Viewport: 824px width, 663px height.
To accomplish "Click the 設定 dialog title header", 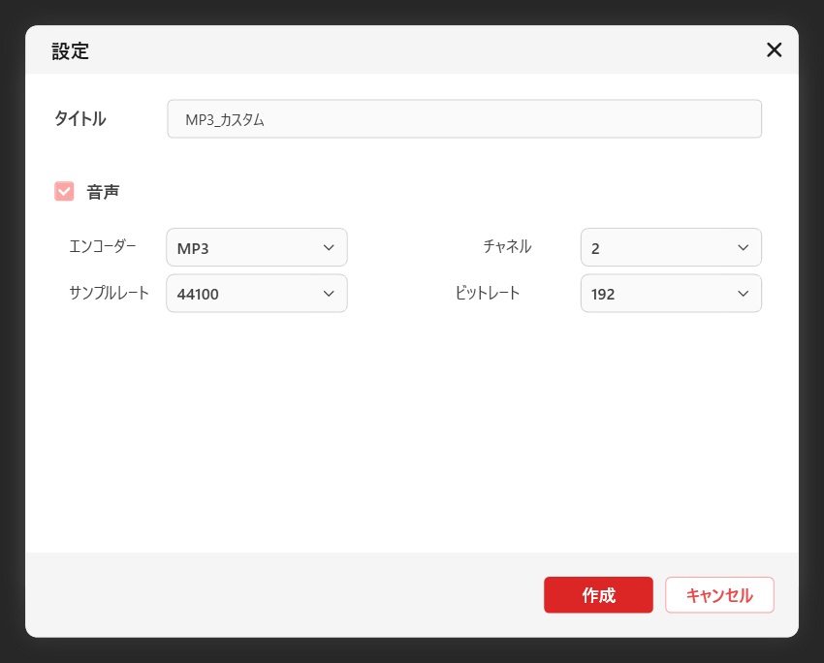I will pos(71,51).
